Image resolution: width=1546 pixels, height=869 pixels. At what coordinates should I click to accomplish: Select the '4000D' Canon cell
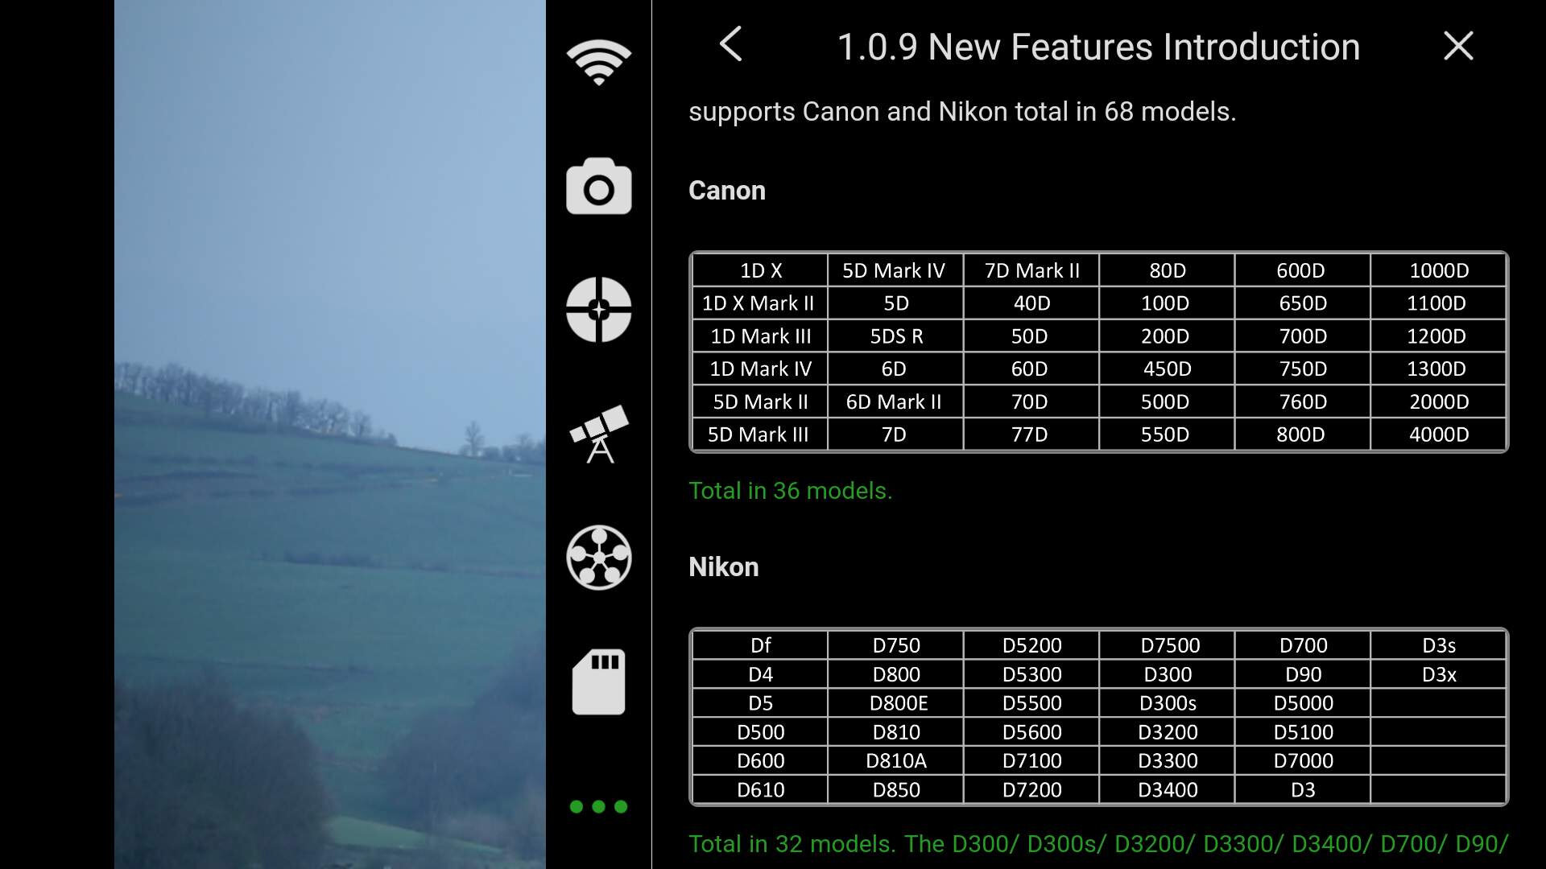click(x=1438, y=434)
